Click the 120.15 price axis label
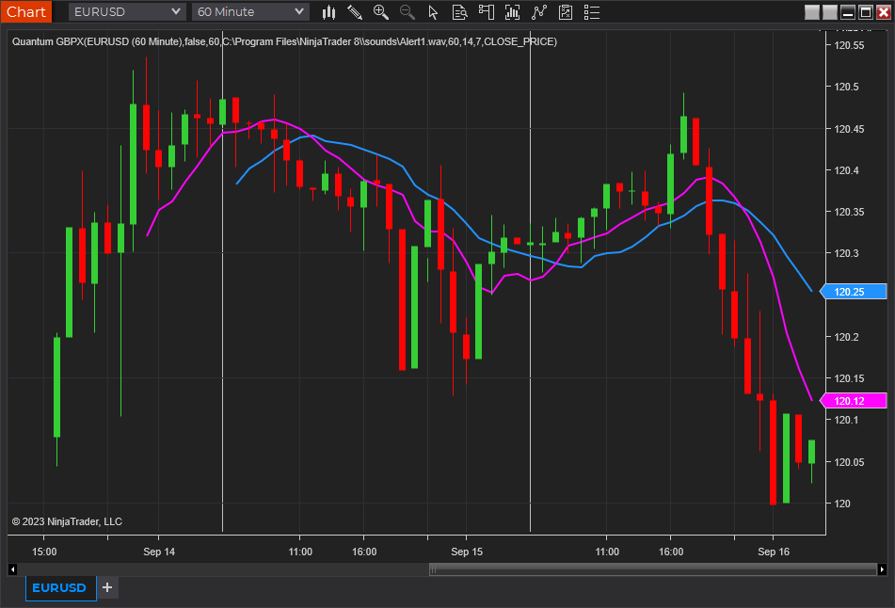The image size is (895, 608). coord(849,378)
